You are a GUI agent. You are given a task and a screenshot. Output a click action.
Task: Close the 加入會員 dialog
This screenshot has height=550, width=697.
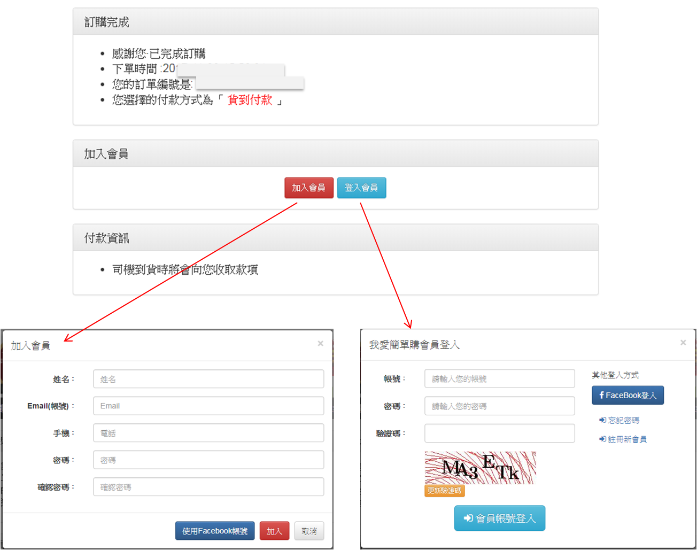coord(320,344)
